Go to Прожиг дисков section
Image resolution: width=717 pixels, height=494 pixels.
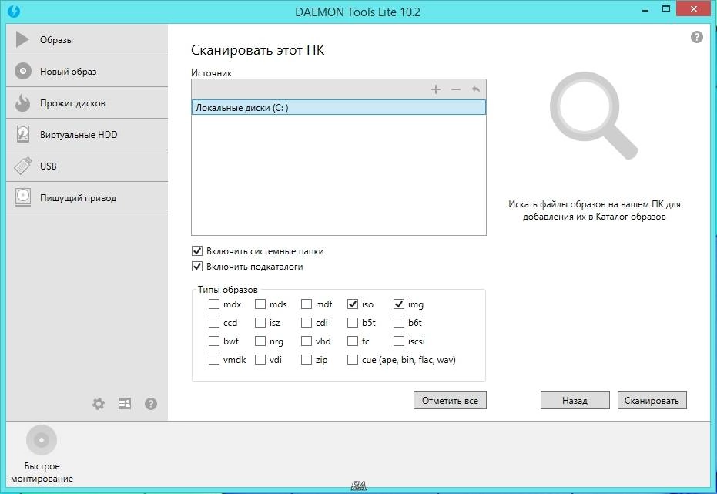click(x=87, y=103)
